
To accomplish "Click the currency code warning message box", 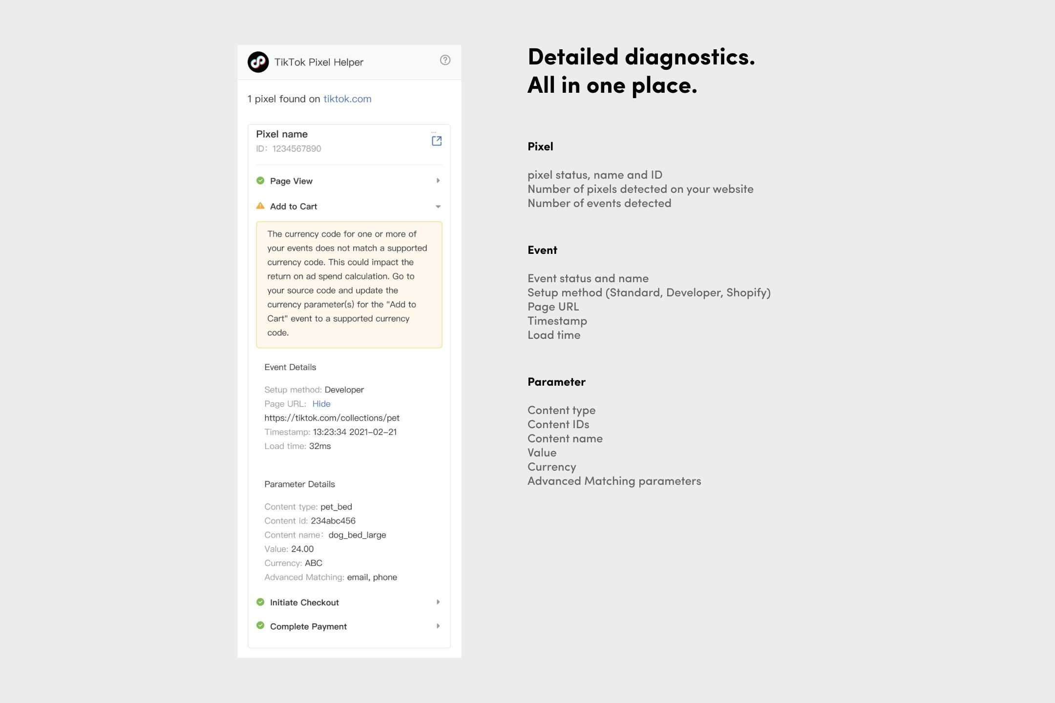I will 349,285.
